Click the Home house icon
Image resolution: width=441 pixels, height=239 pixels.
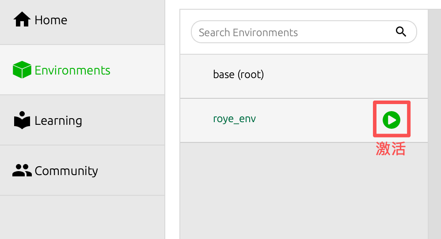click(x=22, y=20)
